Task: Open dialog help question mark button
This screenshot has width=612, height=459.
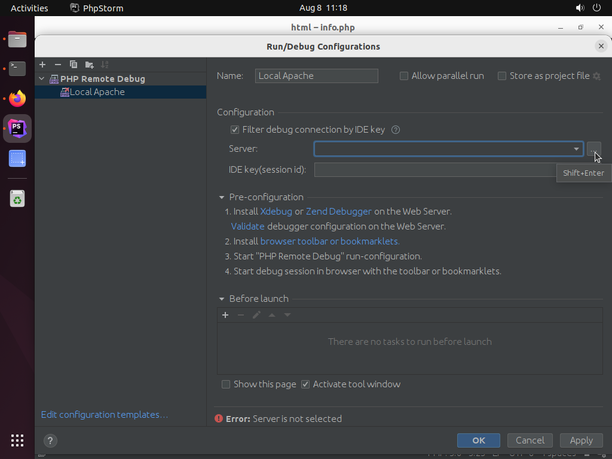Action: point(50,440)
